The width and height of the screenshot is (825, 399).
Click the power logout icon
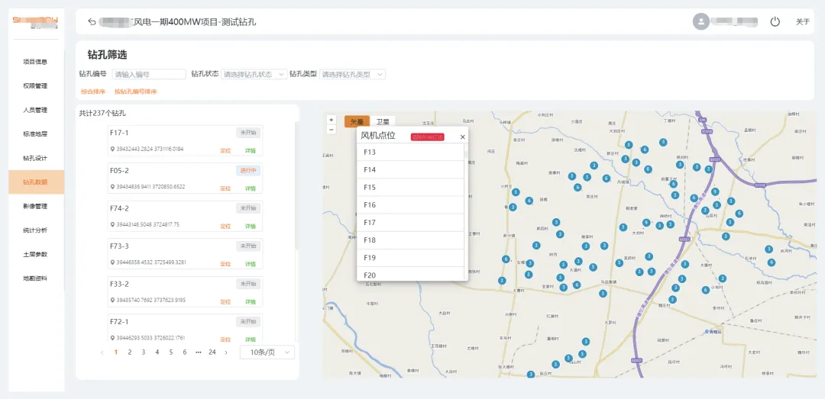(x=775, y=21)
